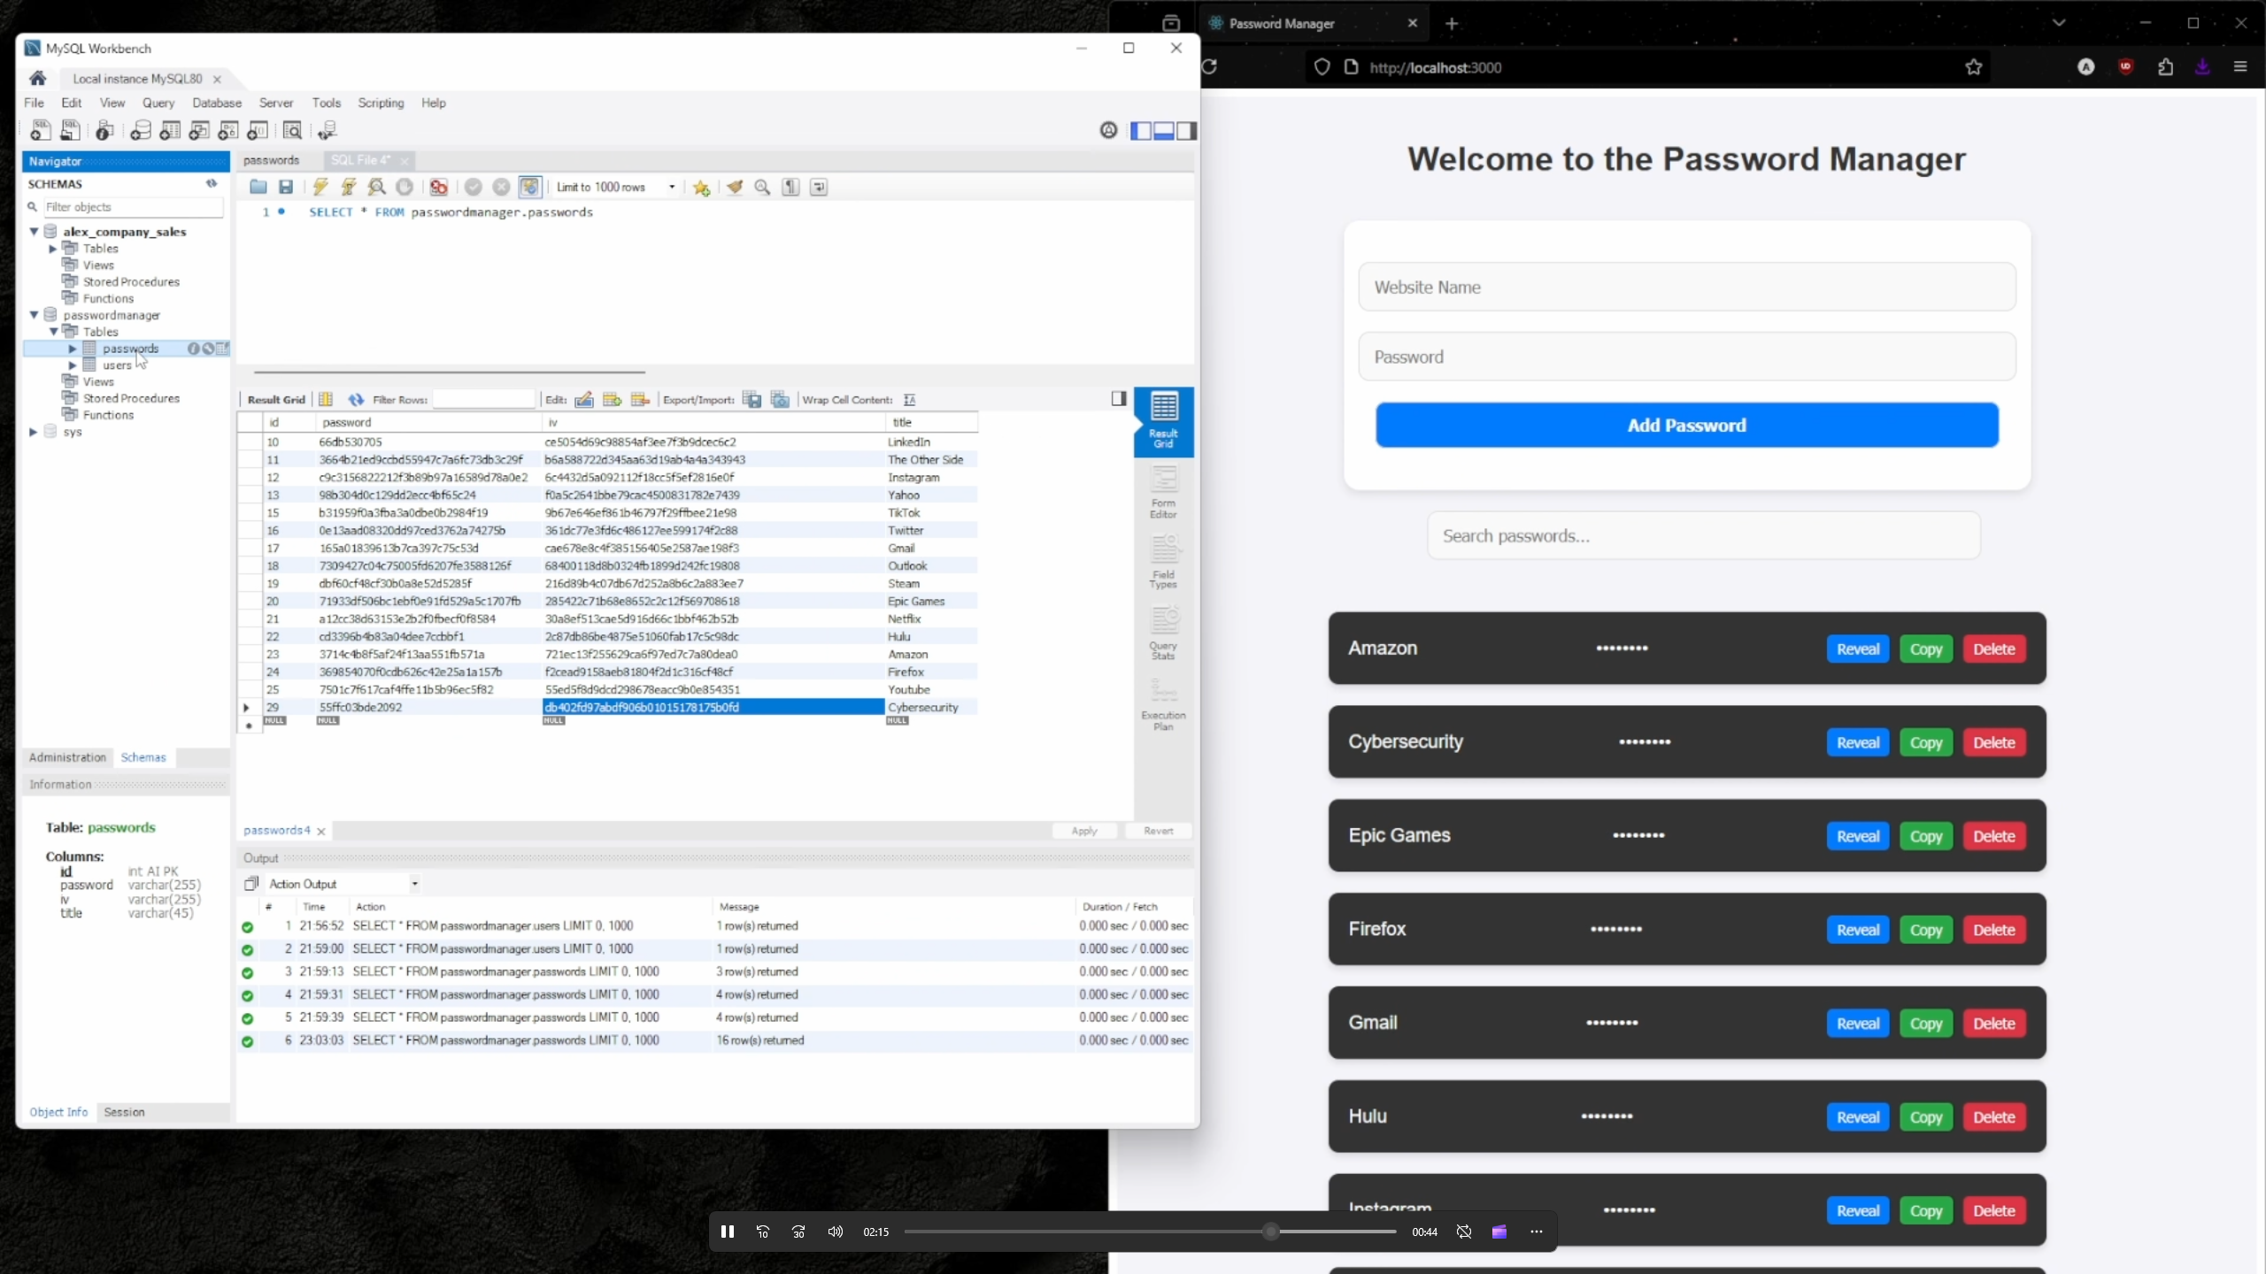Image resolution: width=2266 pixels, height=1274 pixels.
Task: Select the passwords query tab
Action: coord(272,160)
